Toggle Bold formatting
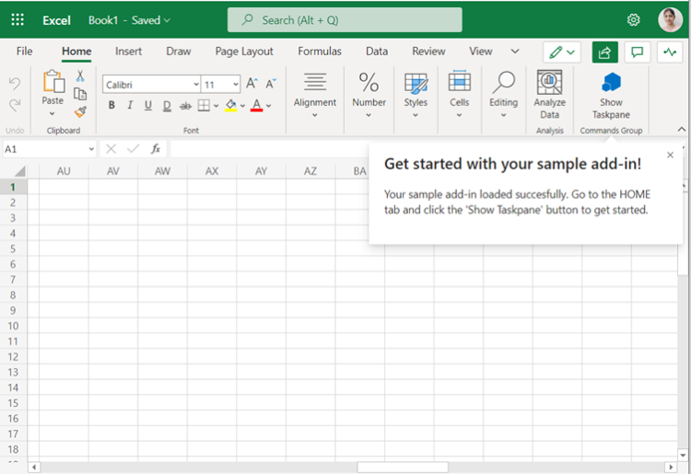 click(x=111, y=106)
